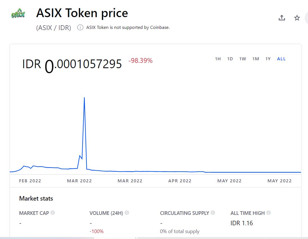Image resolution: width=308 pixels, height=239 pixels.
Task: Select the ALL time range
Action: click(x=281, y=59)
